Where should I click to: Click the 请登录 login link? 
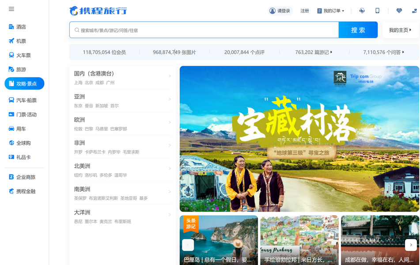(x=280, y=11)
